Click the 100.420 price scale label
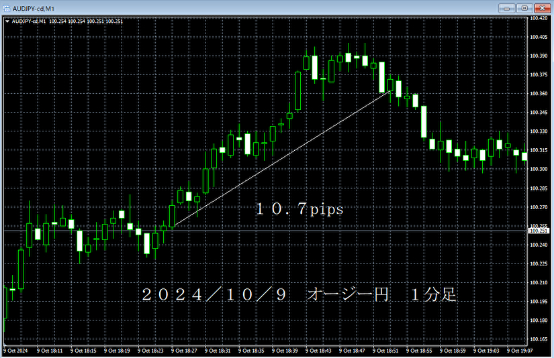Screen dimensions: 554x358 [539, 18]
